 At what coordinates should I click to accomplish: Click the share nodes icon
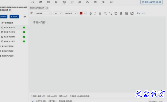click(x=41, y=2)
